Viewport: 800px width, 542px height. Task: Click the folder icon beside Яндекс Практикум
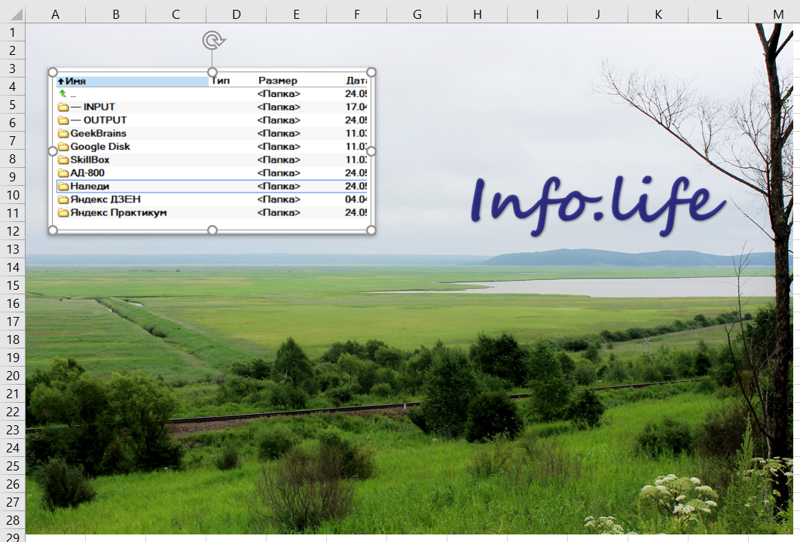tap(63, 212)
